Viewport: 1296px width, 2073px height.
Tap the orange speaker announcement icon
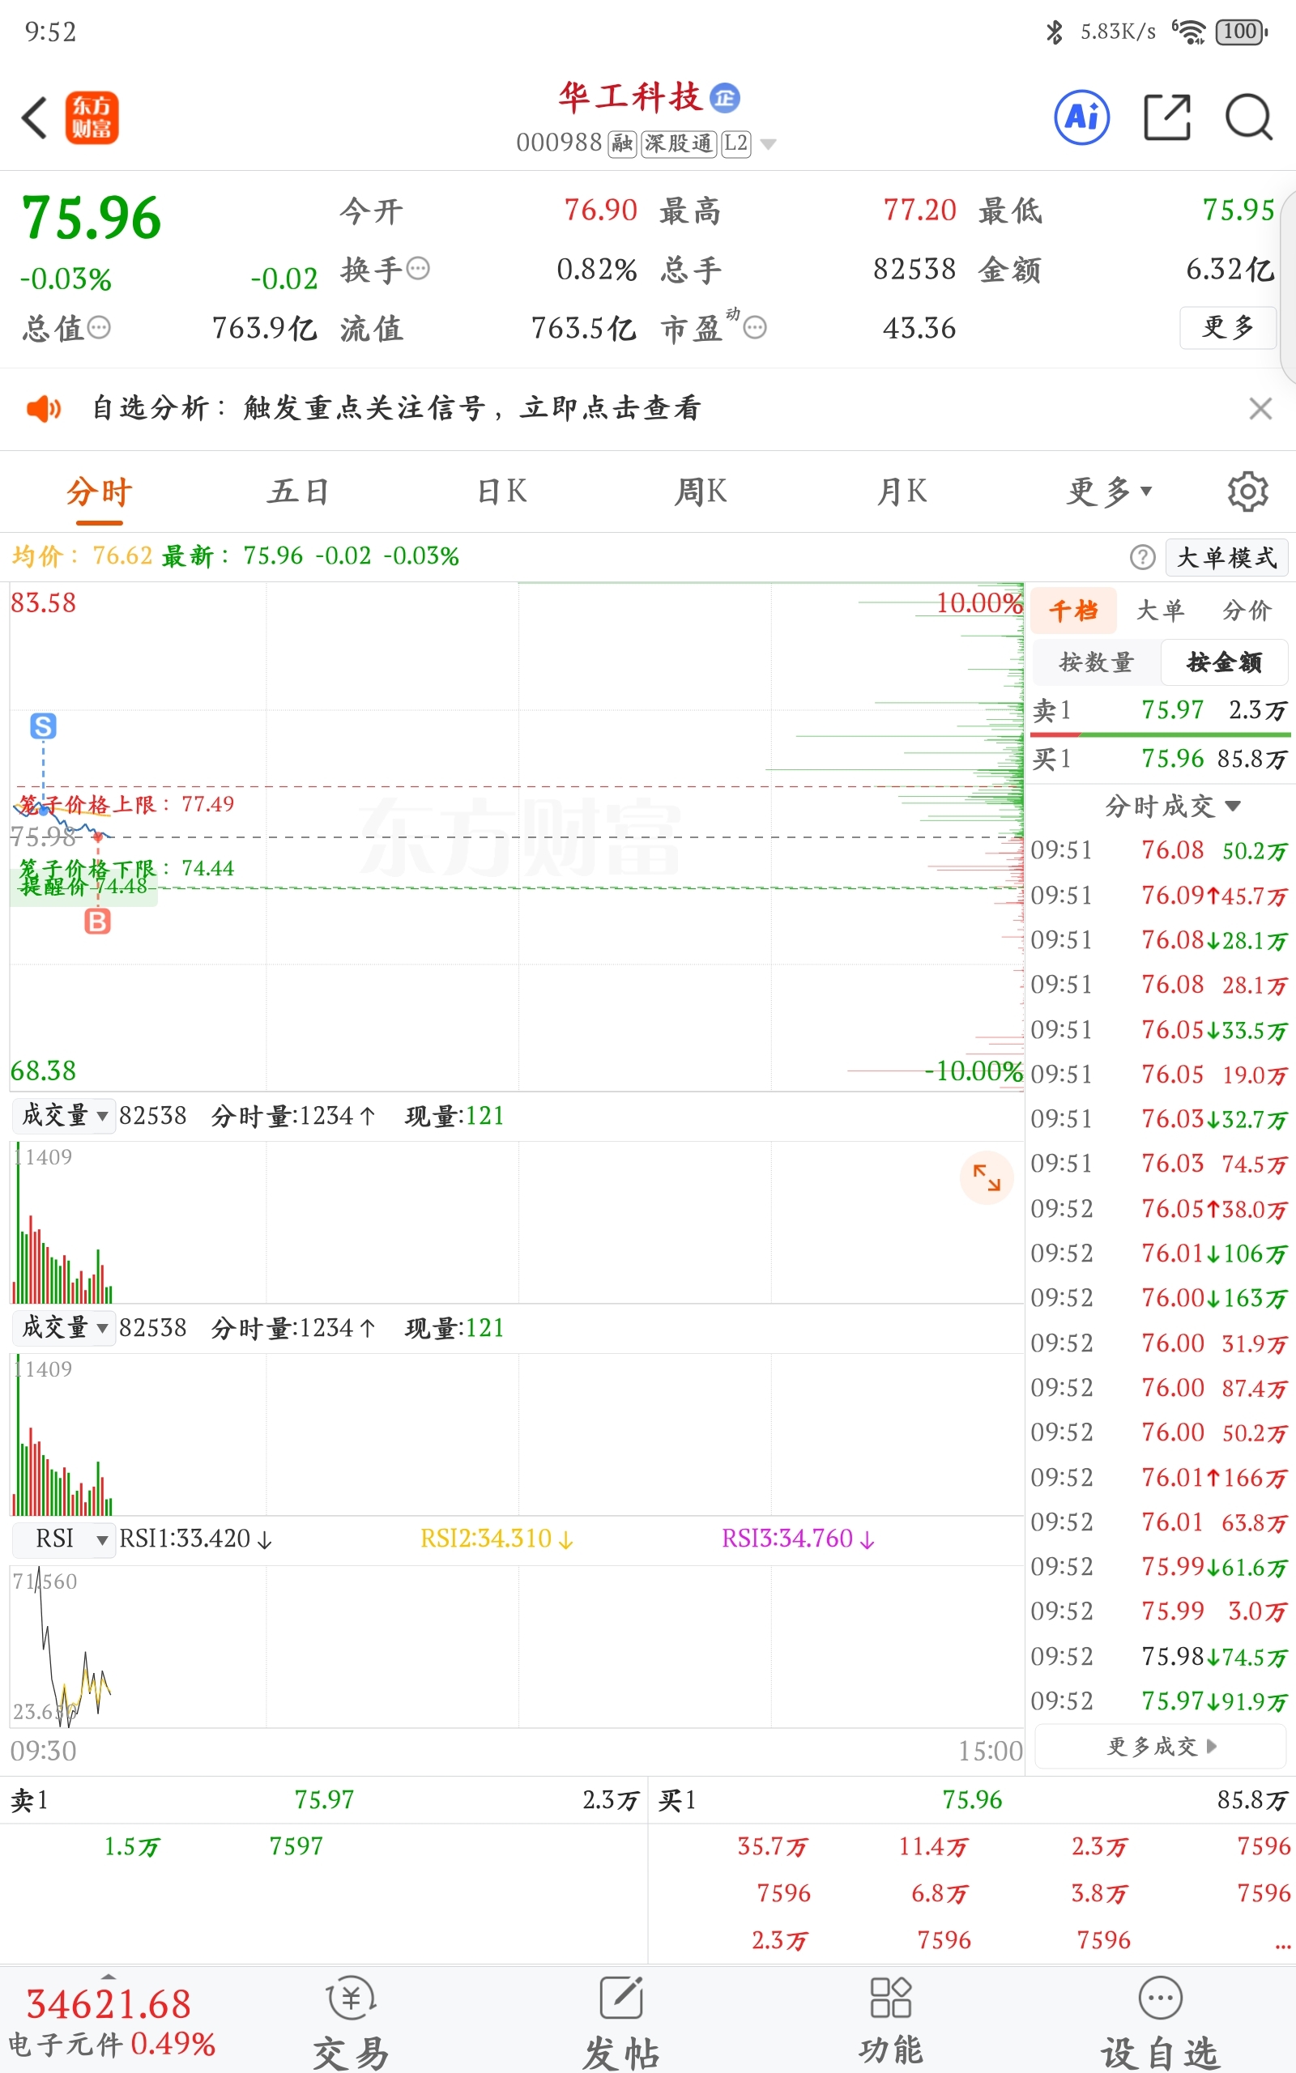(44, 409)
